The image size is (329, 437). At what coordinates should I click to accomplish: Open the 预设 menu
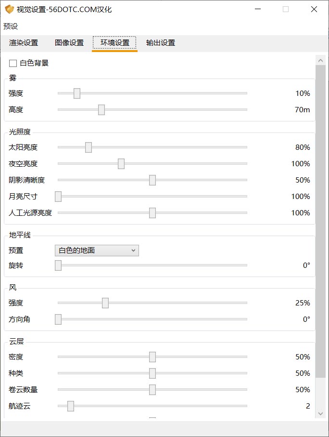11,26
